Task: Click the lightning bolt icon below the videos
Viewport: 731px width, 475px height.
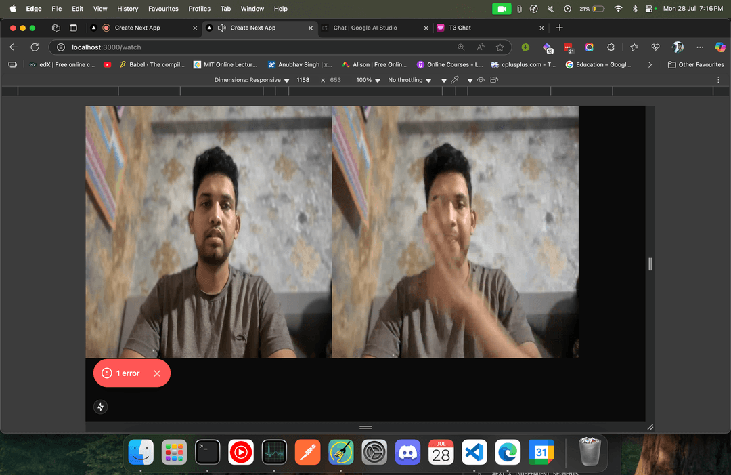Action: click(x=100, y=407)
